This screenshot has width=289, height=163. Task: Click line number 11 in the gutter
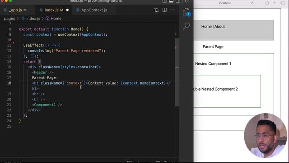pos(9,45)
